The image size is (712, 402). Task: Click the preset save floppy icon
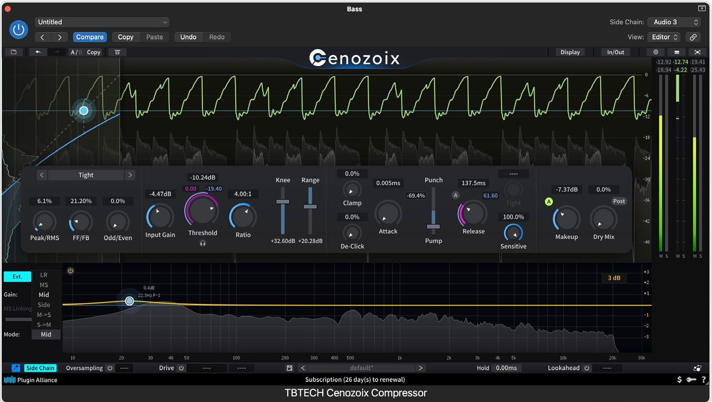[289, 368]
